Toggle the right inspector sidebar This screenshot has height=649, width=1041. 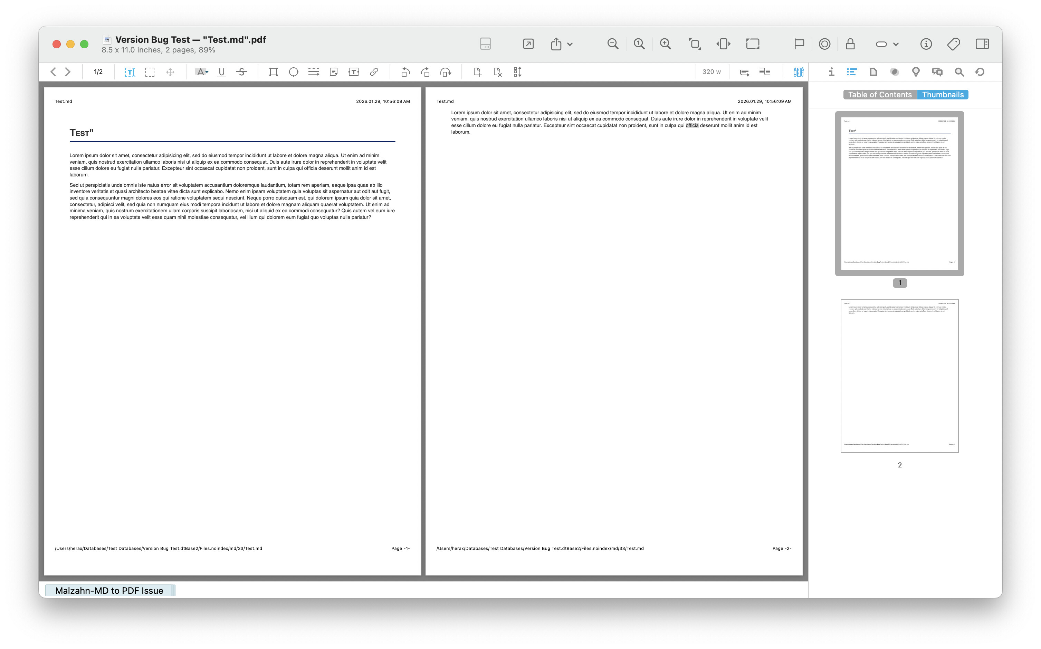click(982, 44)
